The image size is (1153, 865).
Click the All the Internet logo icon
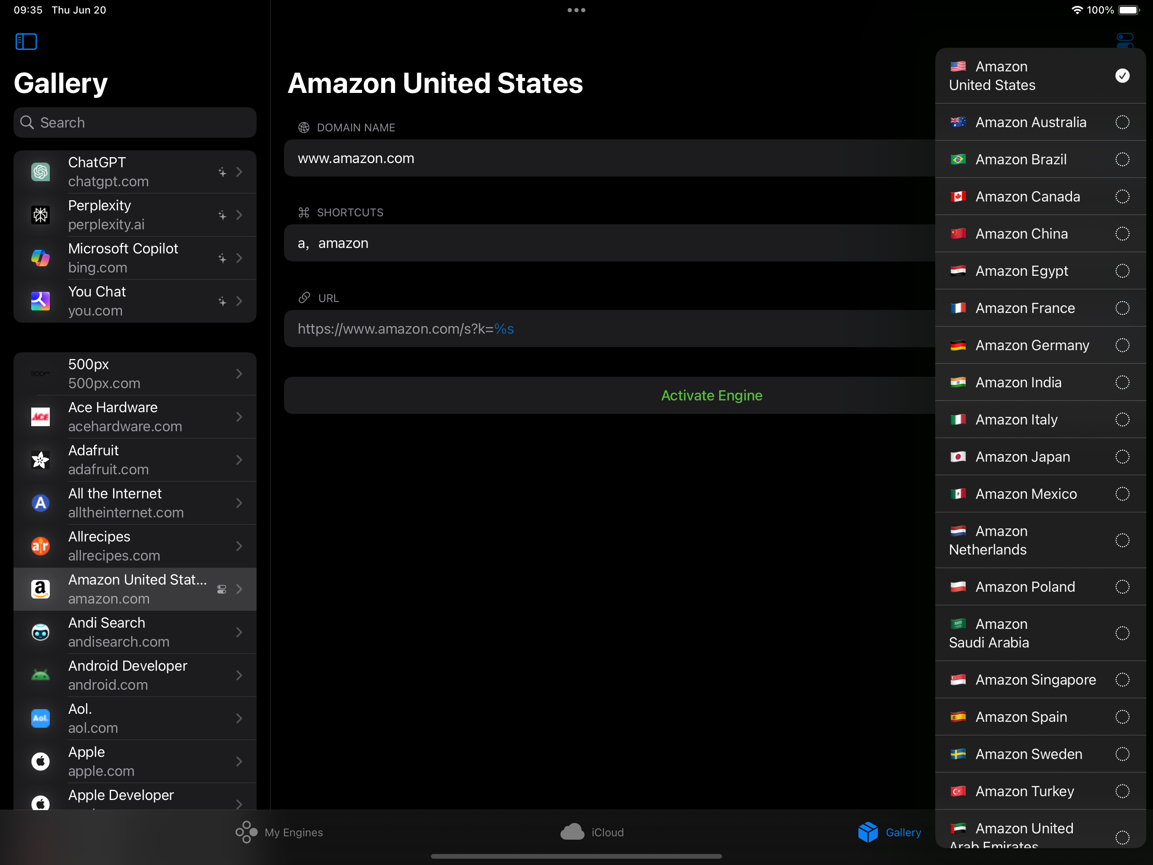click(41, 503)
